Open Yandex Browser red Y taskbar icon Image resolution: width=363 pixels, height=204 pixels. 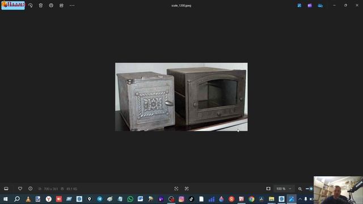pyautogui.click(x=49, y=199)
